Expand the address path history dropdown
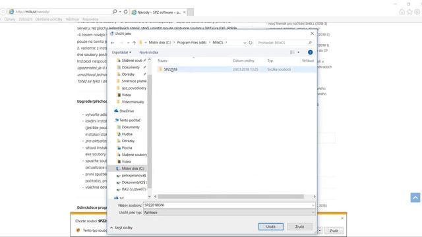This screenshot has width=422, height=237. pyautogui.click(x=245, y=43)
